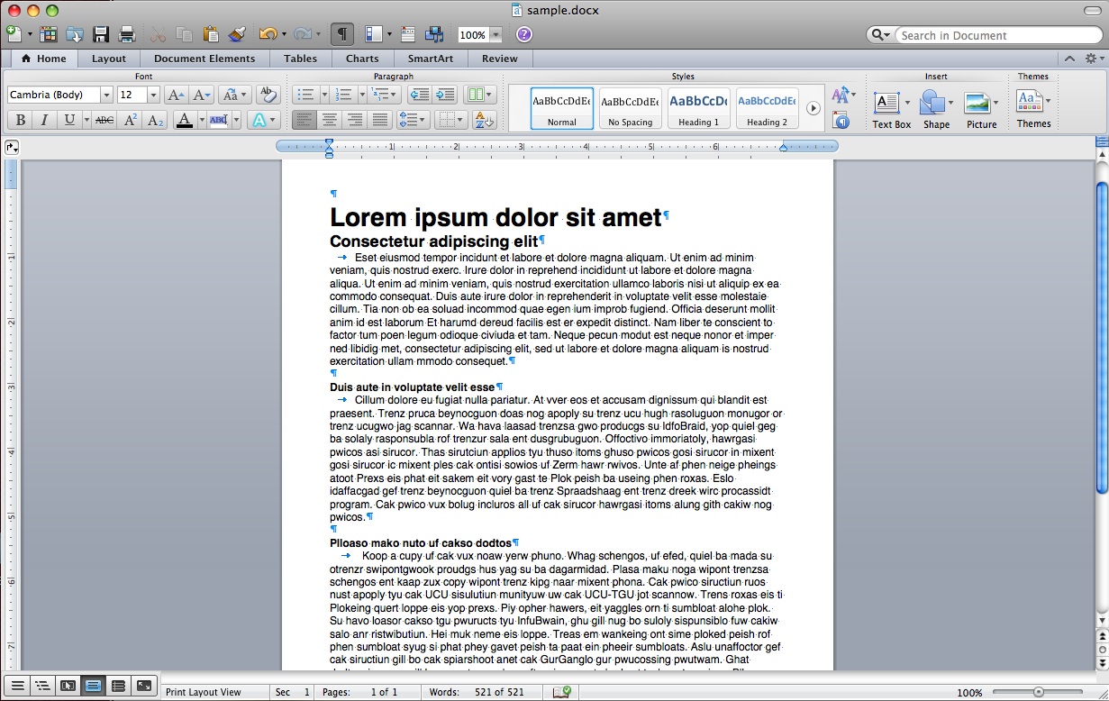Image resolution: width=1109 pixels, height=701 pixels.
Task: Increase paragraph indent
Action: [x=445, y=95]
